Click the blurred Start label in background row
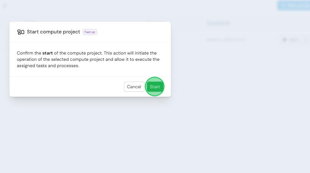Screen dimensions: 310x173 coord(294,40)
